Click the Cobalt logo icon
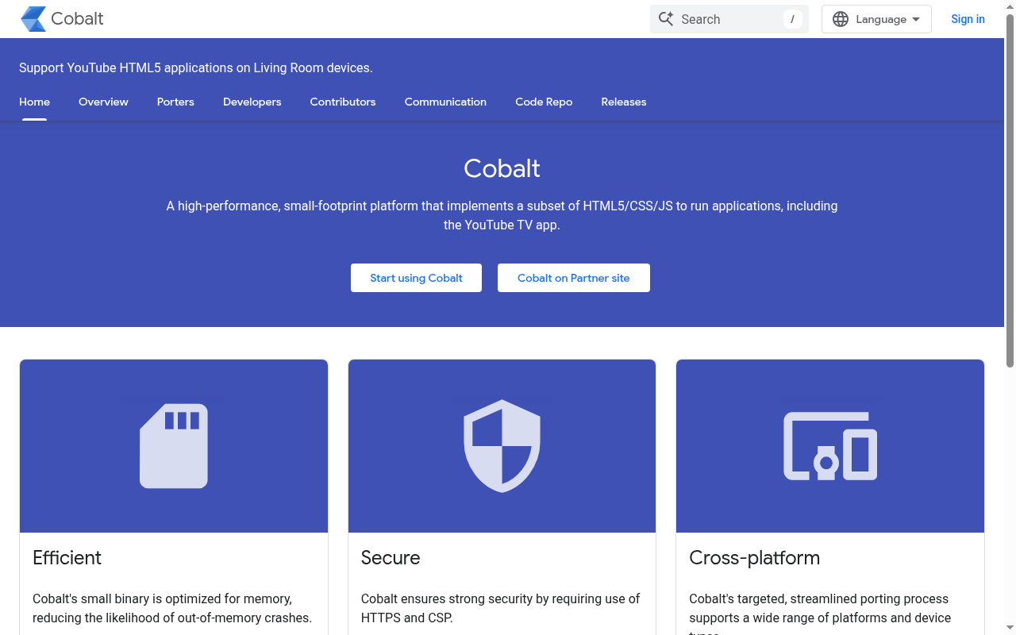The width and height of the screenshot is (1016, 635). pyautogui.click(x=33, y=19)
